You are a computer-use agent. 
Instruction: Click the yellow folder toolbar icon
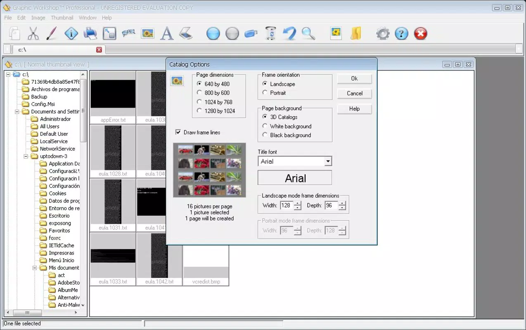click(355, 33)
